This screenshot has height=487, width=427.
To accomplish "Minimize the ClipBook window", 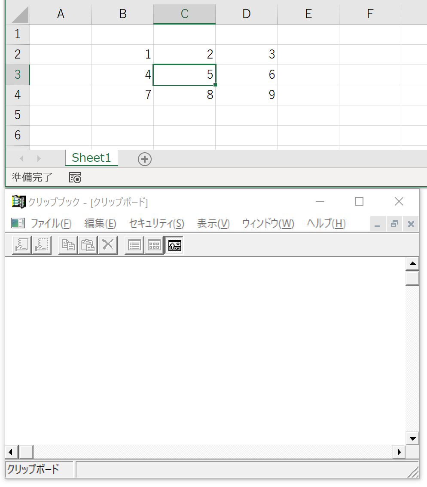I will [x=320, y=202].
